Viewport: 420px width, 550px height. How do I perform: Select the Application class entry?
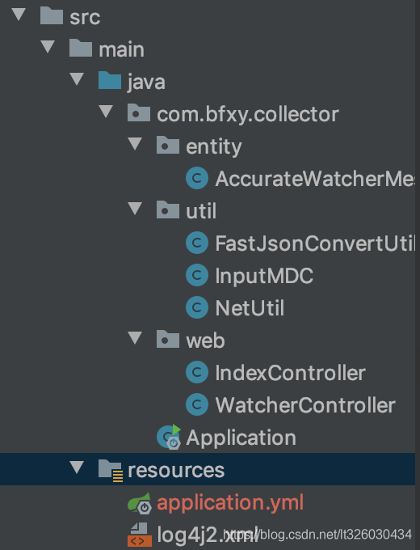tap(241, 438)
